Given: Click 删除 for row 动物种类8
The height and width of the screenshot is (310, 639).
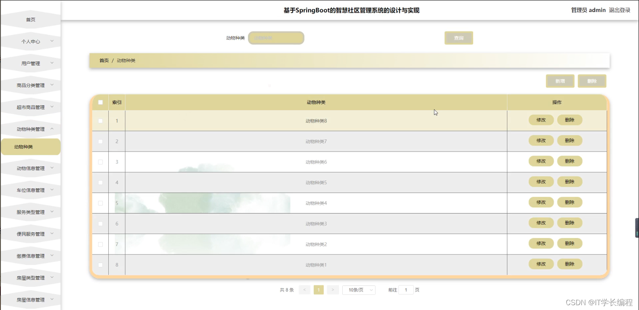Looking at the screenshot, I should tap(570, 120).
